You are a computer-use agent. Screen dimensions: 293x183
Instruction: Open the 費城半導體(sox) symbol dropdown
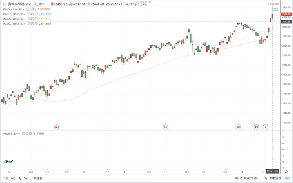[44, 4]
